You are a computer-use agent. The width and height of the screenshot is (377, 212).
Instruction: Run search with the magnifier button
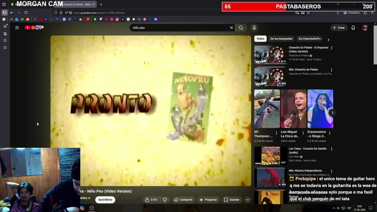[x=241, y=28]
